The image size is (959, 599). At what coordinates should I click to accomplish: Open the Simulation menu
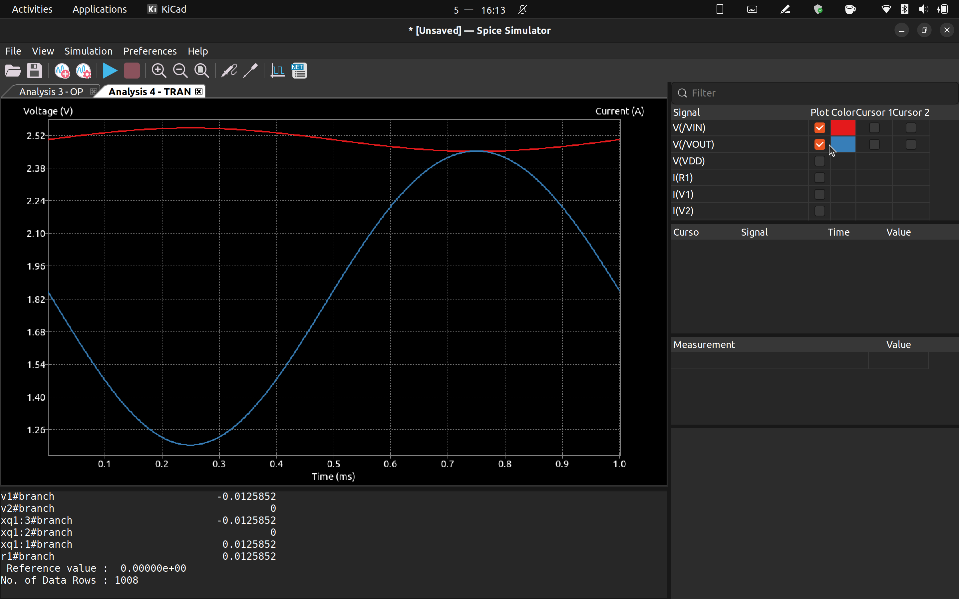[88, 51]
